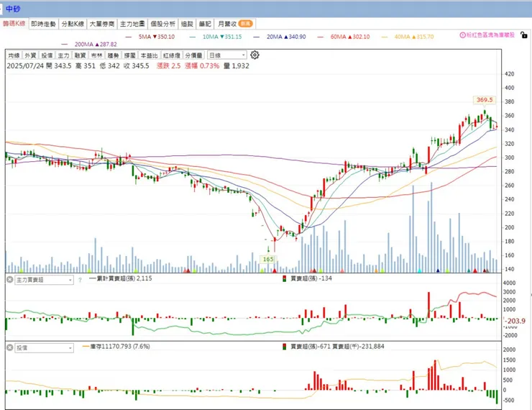Click the unlock padlock icon
This screenshot has width=532, height=410.
pos(524,35)
